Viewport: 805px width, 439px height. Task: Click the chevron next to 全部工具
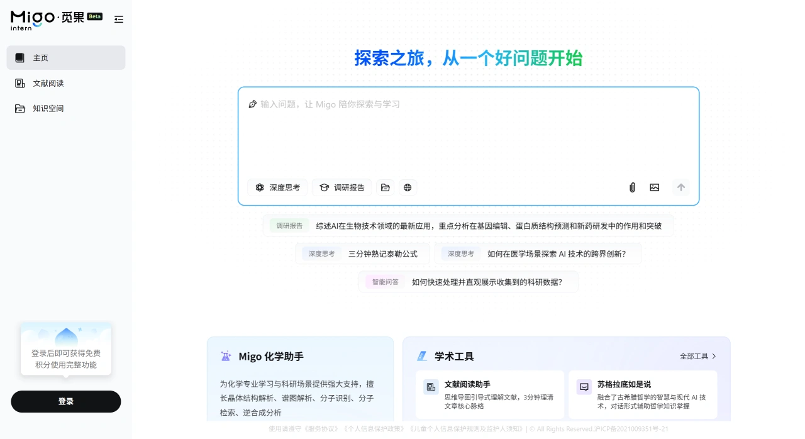point(714,356)
